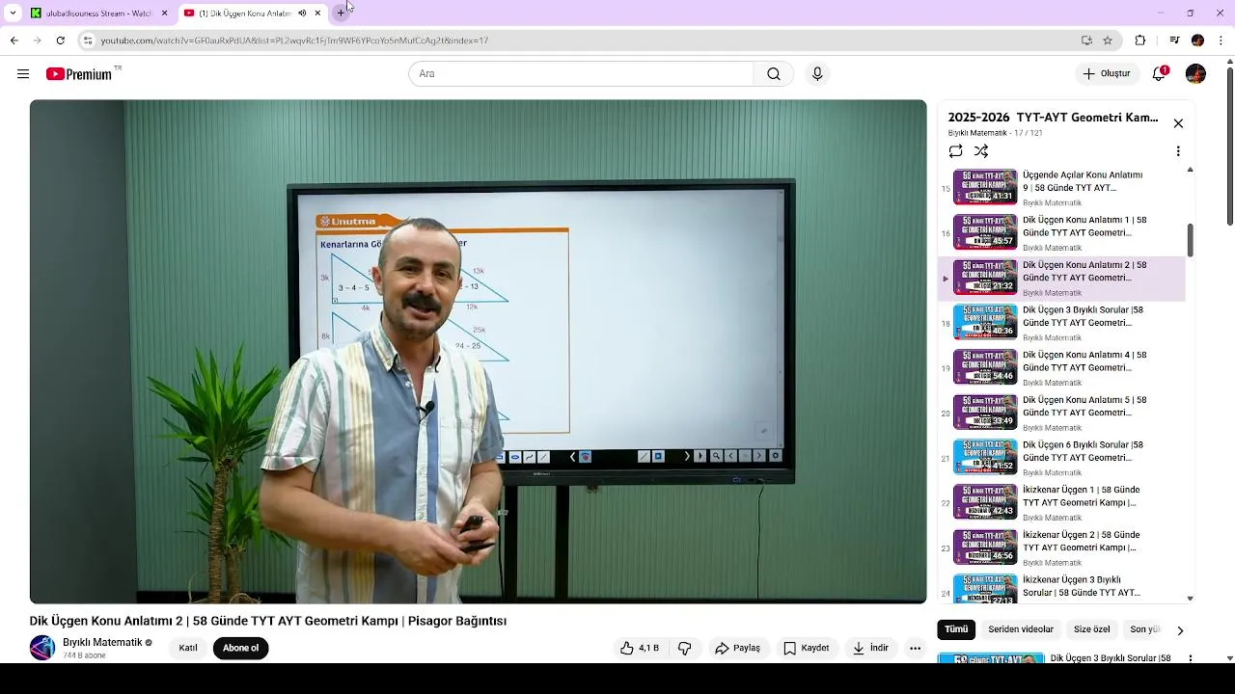Mute the Dik Üçgen tab audio icon
Viewport: 1235px width, 694px height.
[x=302, y=13]
